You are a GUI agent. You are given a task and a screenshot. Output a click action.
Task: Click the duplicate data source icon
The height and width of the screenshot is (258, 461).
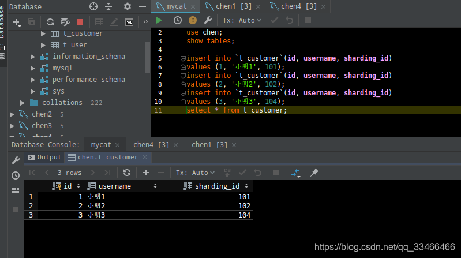[x=31, y=22]
